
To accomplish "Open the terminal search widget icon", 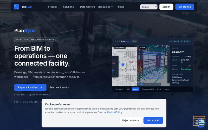I will 199,121.
